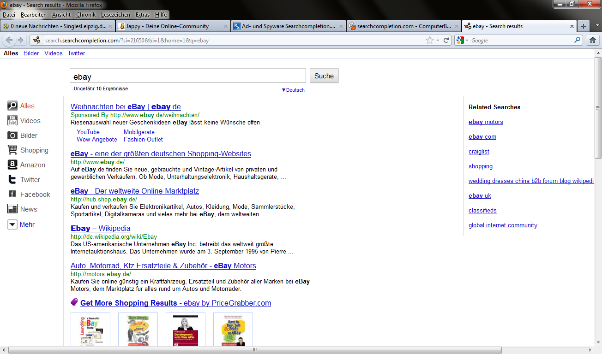Open a new tab with plus button

click(584, 26)
